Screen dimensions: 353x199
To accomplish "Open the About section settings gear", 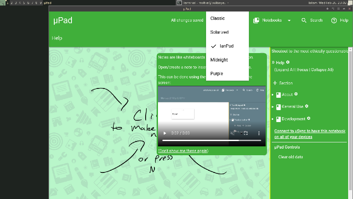I will tap(296, 94).
